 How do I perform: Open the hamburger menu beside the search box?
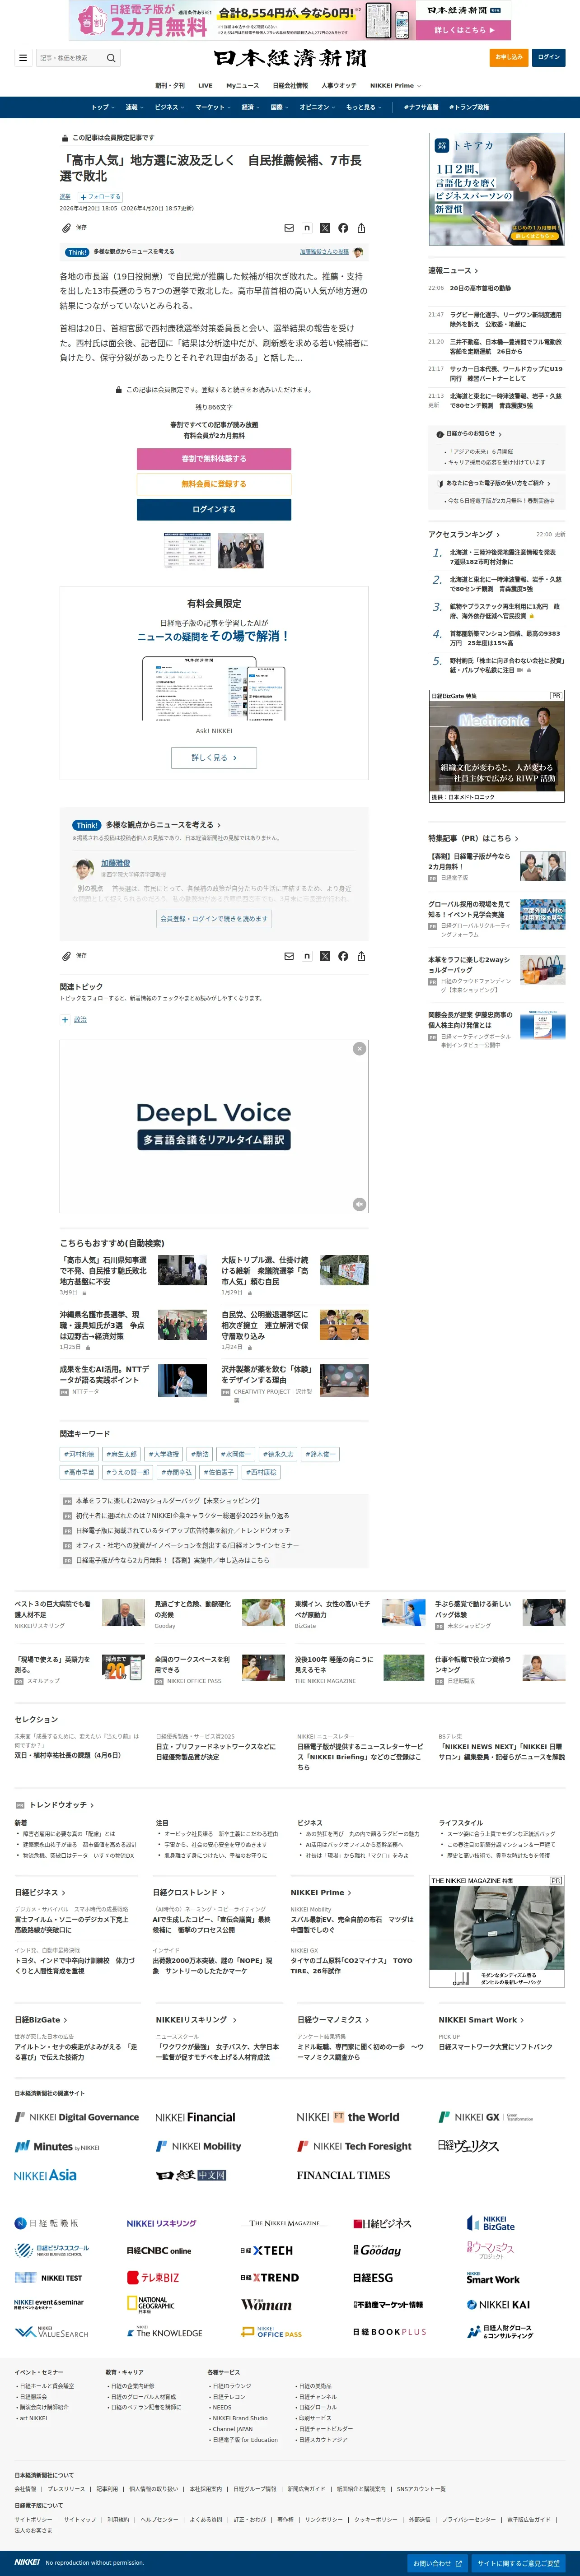click(x=23, y=58)
